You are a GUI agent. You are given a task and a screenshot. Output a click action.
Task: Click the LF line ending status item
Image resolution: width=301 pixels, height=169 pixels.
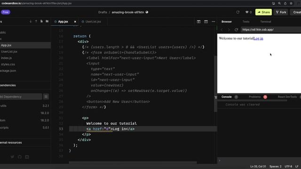(x=297, y=167)
